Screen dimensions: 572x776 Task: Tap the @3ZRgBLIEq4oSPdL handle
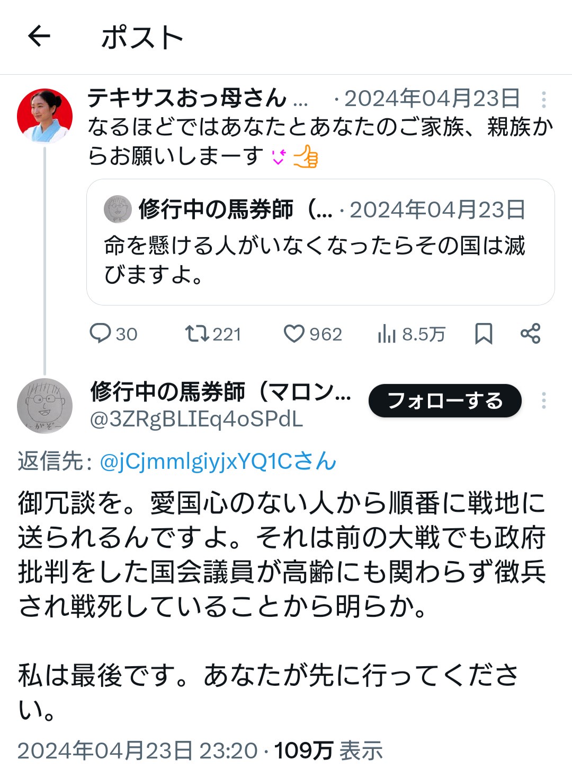[196, 419]
